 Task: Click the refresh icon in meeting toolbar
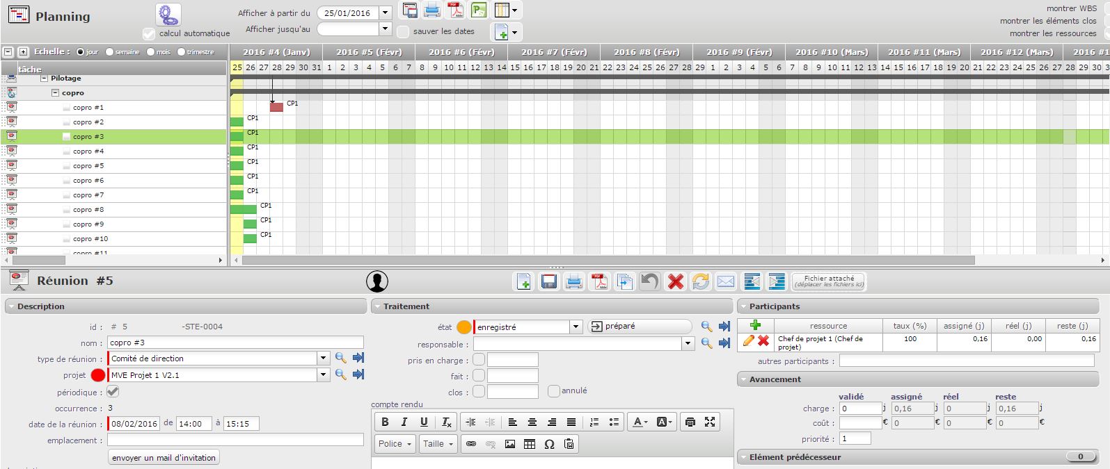[700, 281]
